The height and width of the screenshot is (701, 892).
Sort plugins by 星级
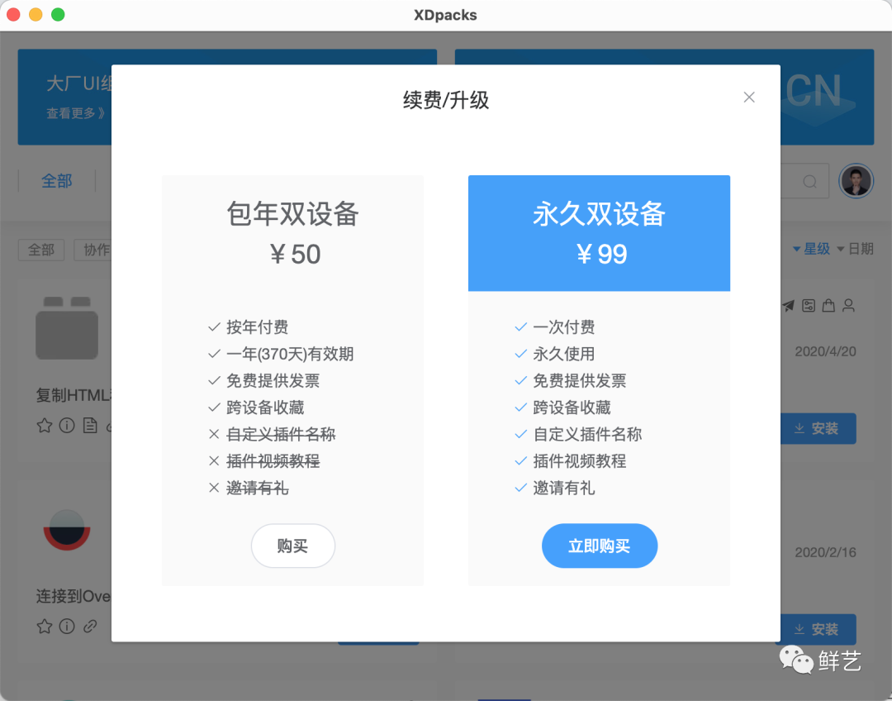click(812, 249)
